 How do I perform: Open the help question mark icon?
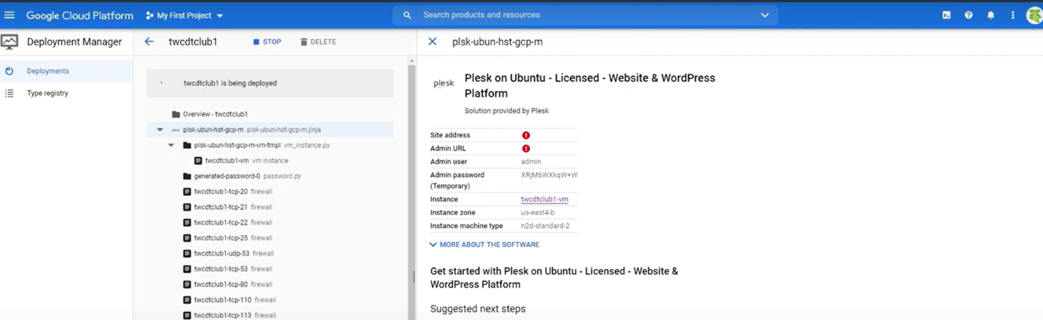[x=968, y=15]
